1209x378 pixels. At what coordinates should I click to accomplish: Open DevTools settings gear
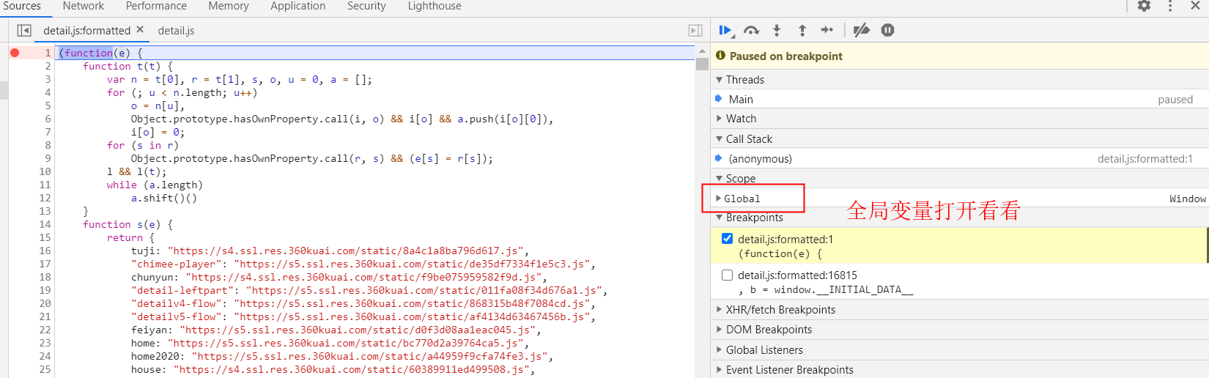coord(1145,6)
